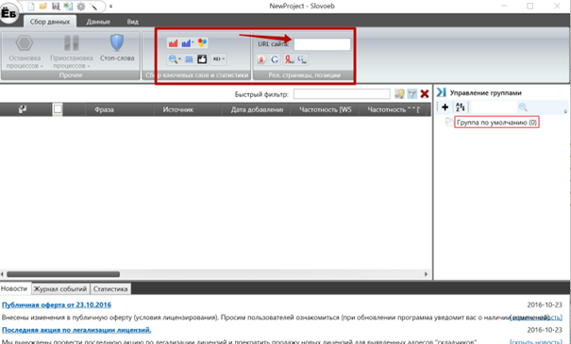
Task: Add a group with the plus icon
Action: pyautogui.click(x=445, y=106)
